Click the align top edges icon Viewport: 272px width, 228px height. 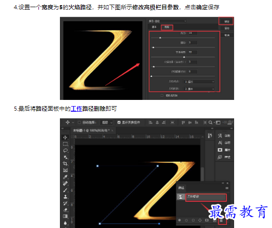(x=183, y=122)
